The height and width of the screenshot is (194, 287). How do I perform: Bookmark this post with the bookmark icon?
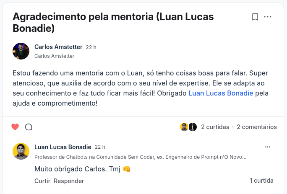[x=255, y=17]
